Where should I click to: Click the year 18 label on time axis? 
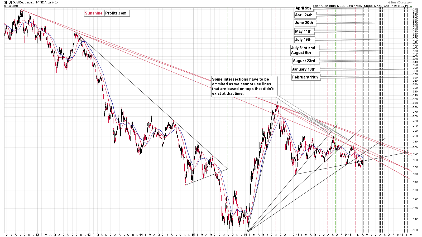pos(349,235)
